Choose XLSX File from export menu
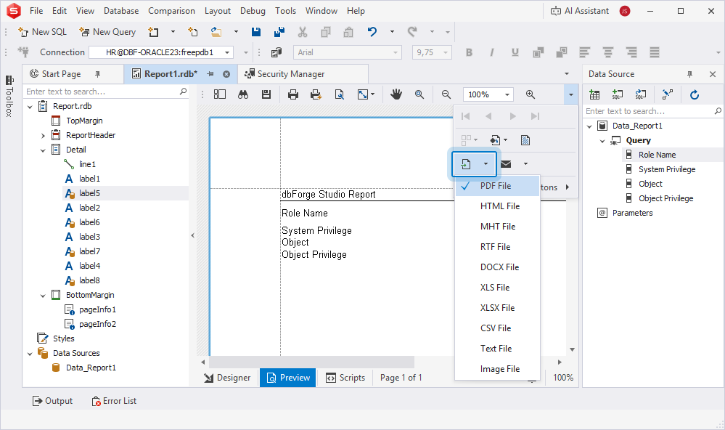 point(498,308)
